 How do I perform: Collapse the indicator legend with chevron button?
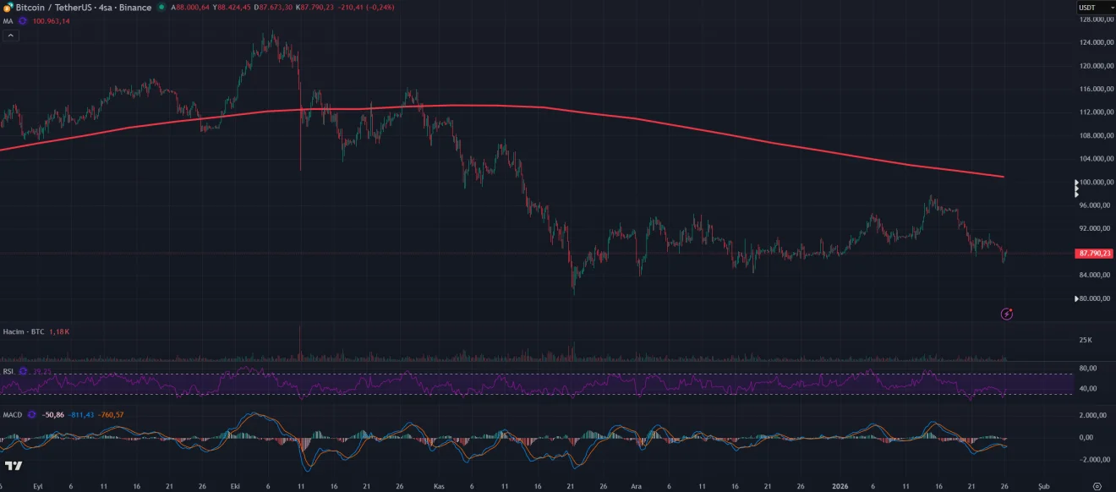tap(11, 36)
